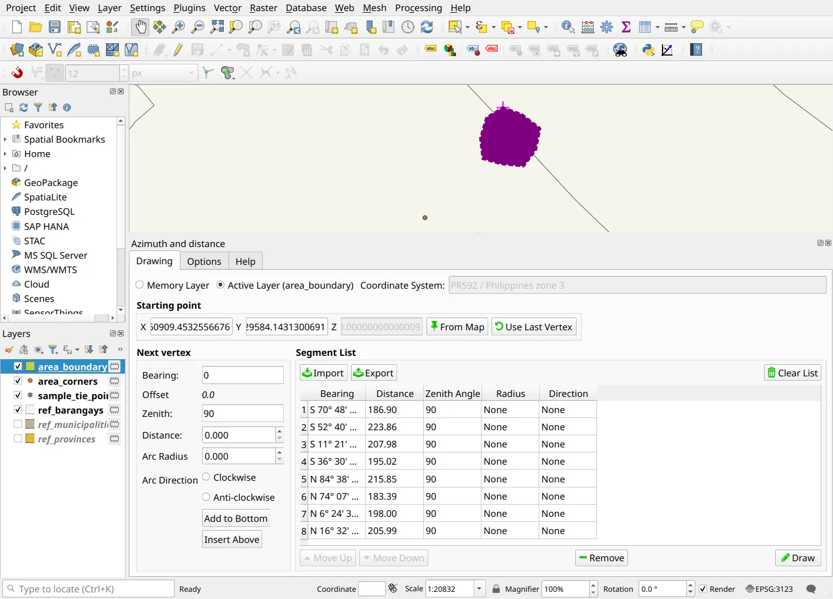Select Clockwise arc direction
The height and width of the screenshot is (599, 833).
click(206, 477)
